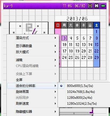Click the grayed 交换上下屏 entry
Viewport: 110px width, 116px height.
coord(33,74)
